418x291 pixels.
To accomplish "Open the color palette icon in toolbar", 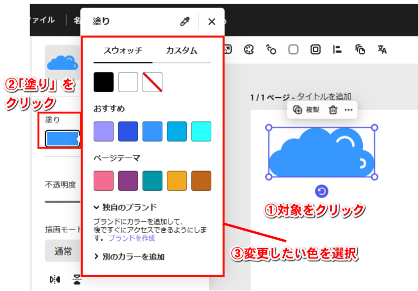I will (249, 49).
